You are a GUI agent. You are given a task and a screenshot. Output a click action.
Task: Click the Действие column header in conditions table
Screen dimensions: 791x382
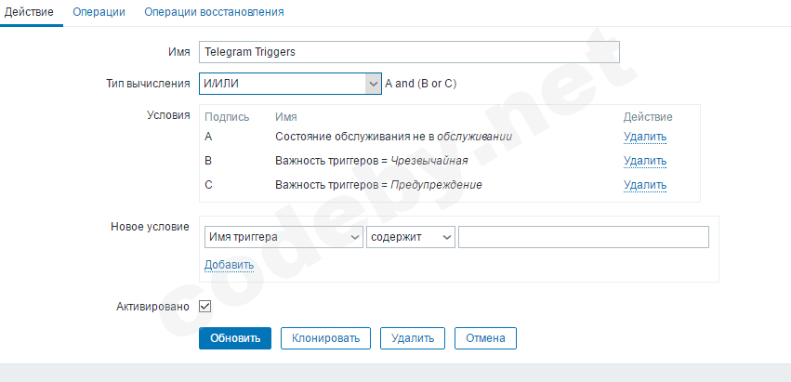tap(648, 117)
